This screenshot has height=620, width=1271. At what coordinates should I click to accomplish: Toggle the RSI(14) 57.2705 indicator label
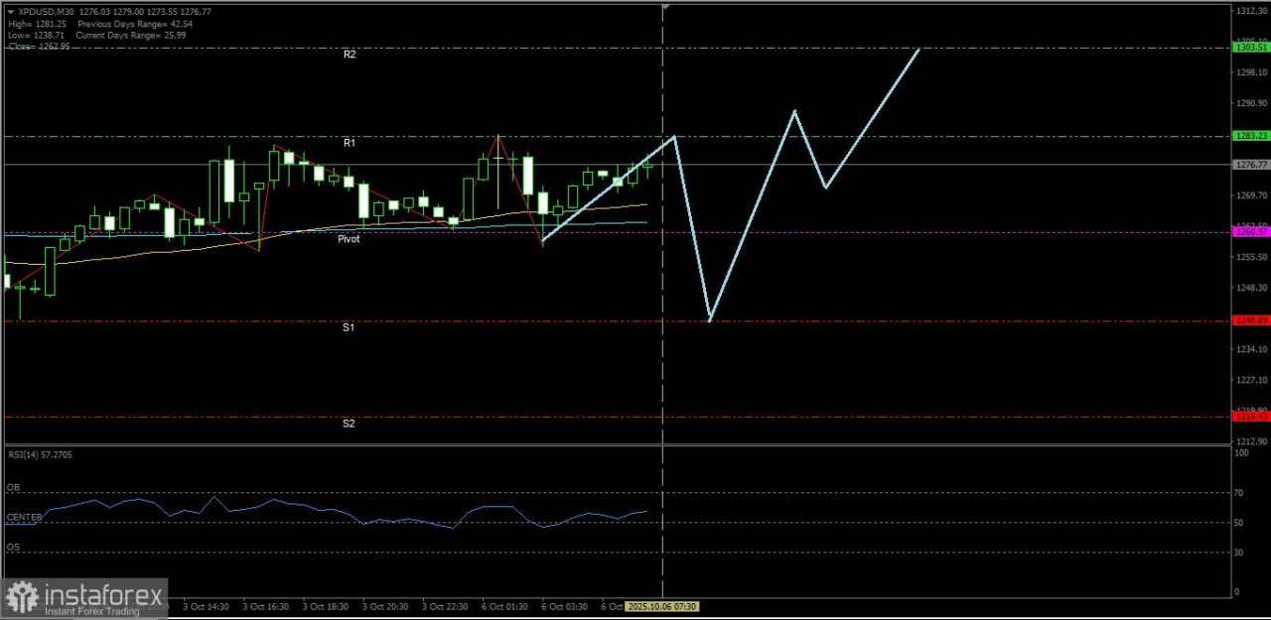click(40, 454)
